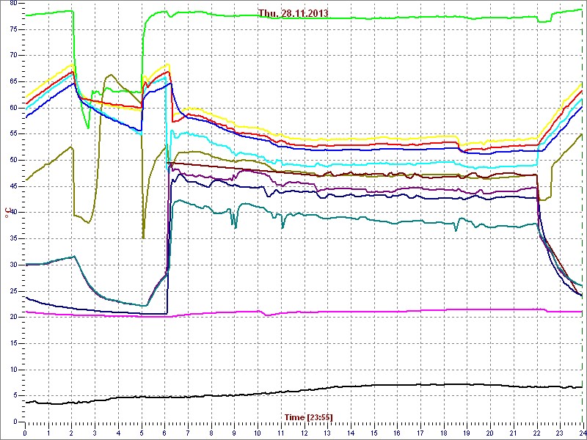Image resolution: width=587 pixels, height=440 pixels.
Task: Click hour label '22' on time axis
Action: point(537,432)
